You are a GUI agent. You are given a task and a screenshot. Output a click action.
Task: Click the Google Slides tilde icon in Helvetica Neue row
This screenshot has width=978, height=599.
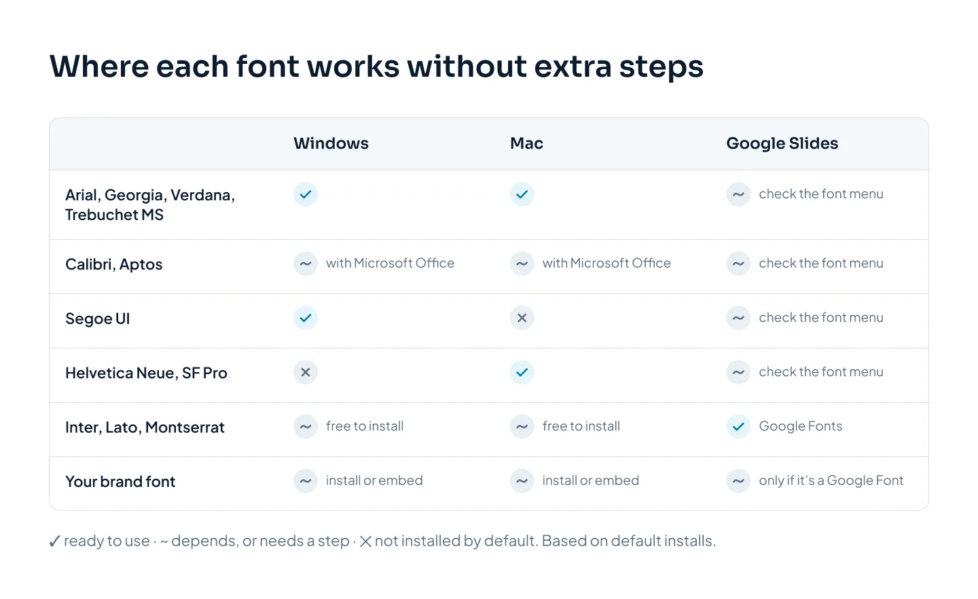click(738, 372)
